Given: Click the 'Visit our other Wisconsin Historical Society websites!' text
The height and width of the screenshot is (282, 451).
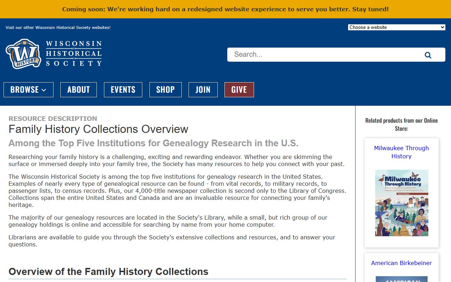Looking at the screenshot, I should (58, 27).
